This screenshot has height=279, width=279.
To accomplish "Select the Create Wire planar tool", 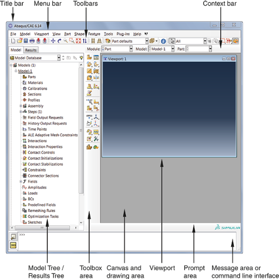I will 89,71.
